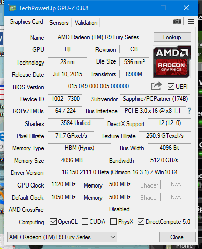Click the BIOS export share arrow icon
The image size is (202, 249).
coord(156,86)
